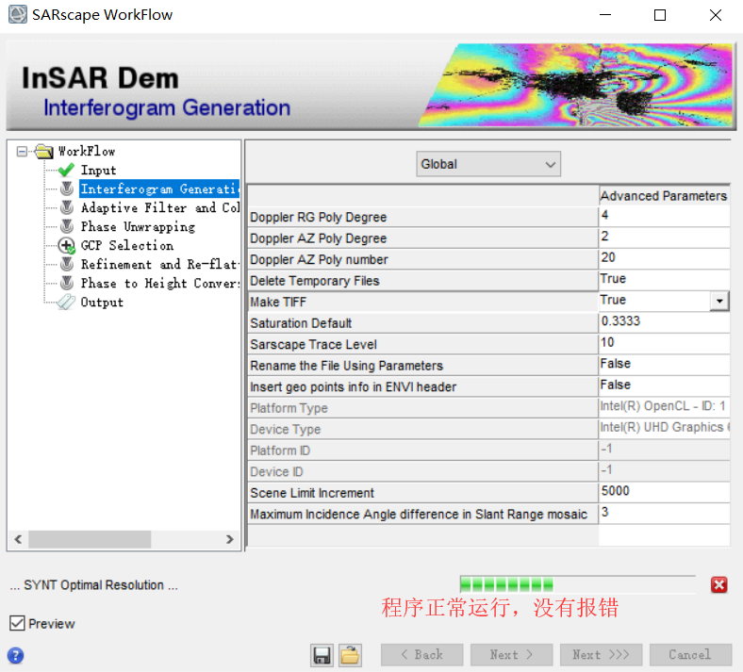Select the Phase Unwrapping step
Screen dimensions: 743x672
tap(138, 226)
